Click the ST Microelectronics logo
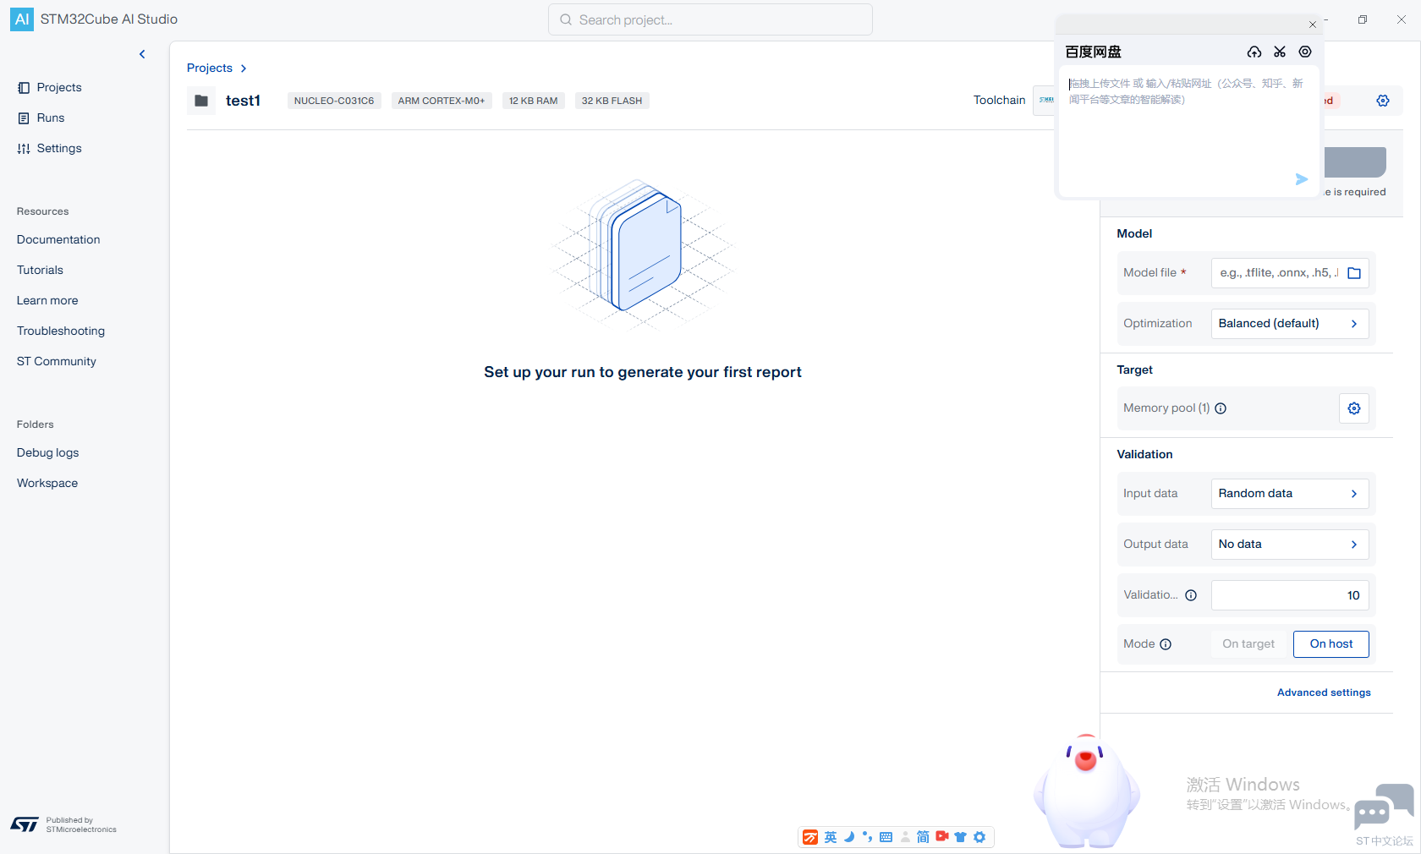This screenshot has height=854, width=1421. tap(25, 824)
